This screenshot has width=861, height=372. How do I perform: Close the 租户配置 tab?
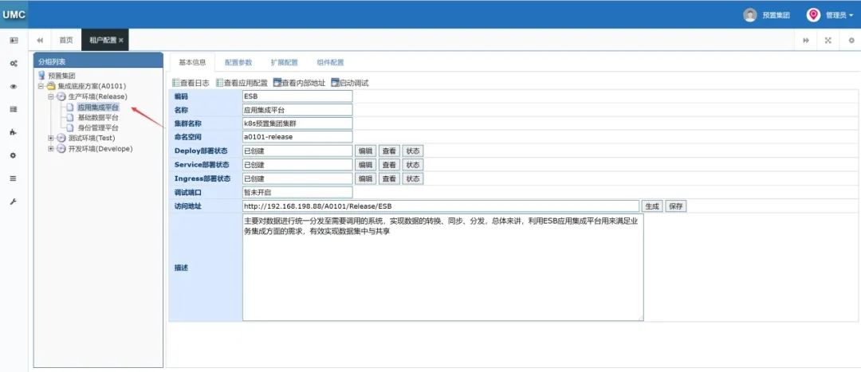point(121,41)
